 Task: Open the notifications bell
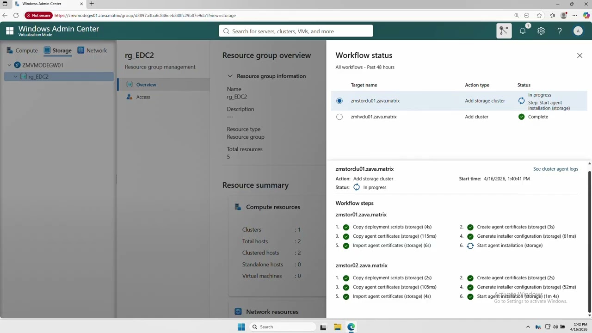523,31
